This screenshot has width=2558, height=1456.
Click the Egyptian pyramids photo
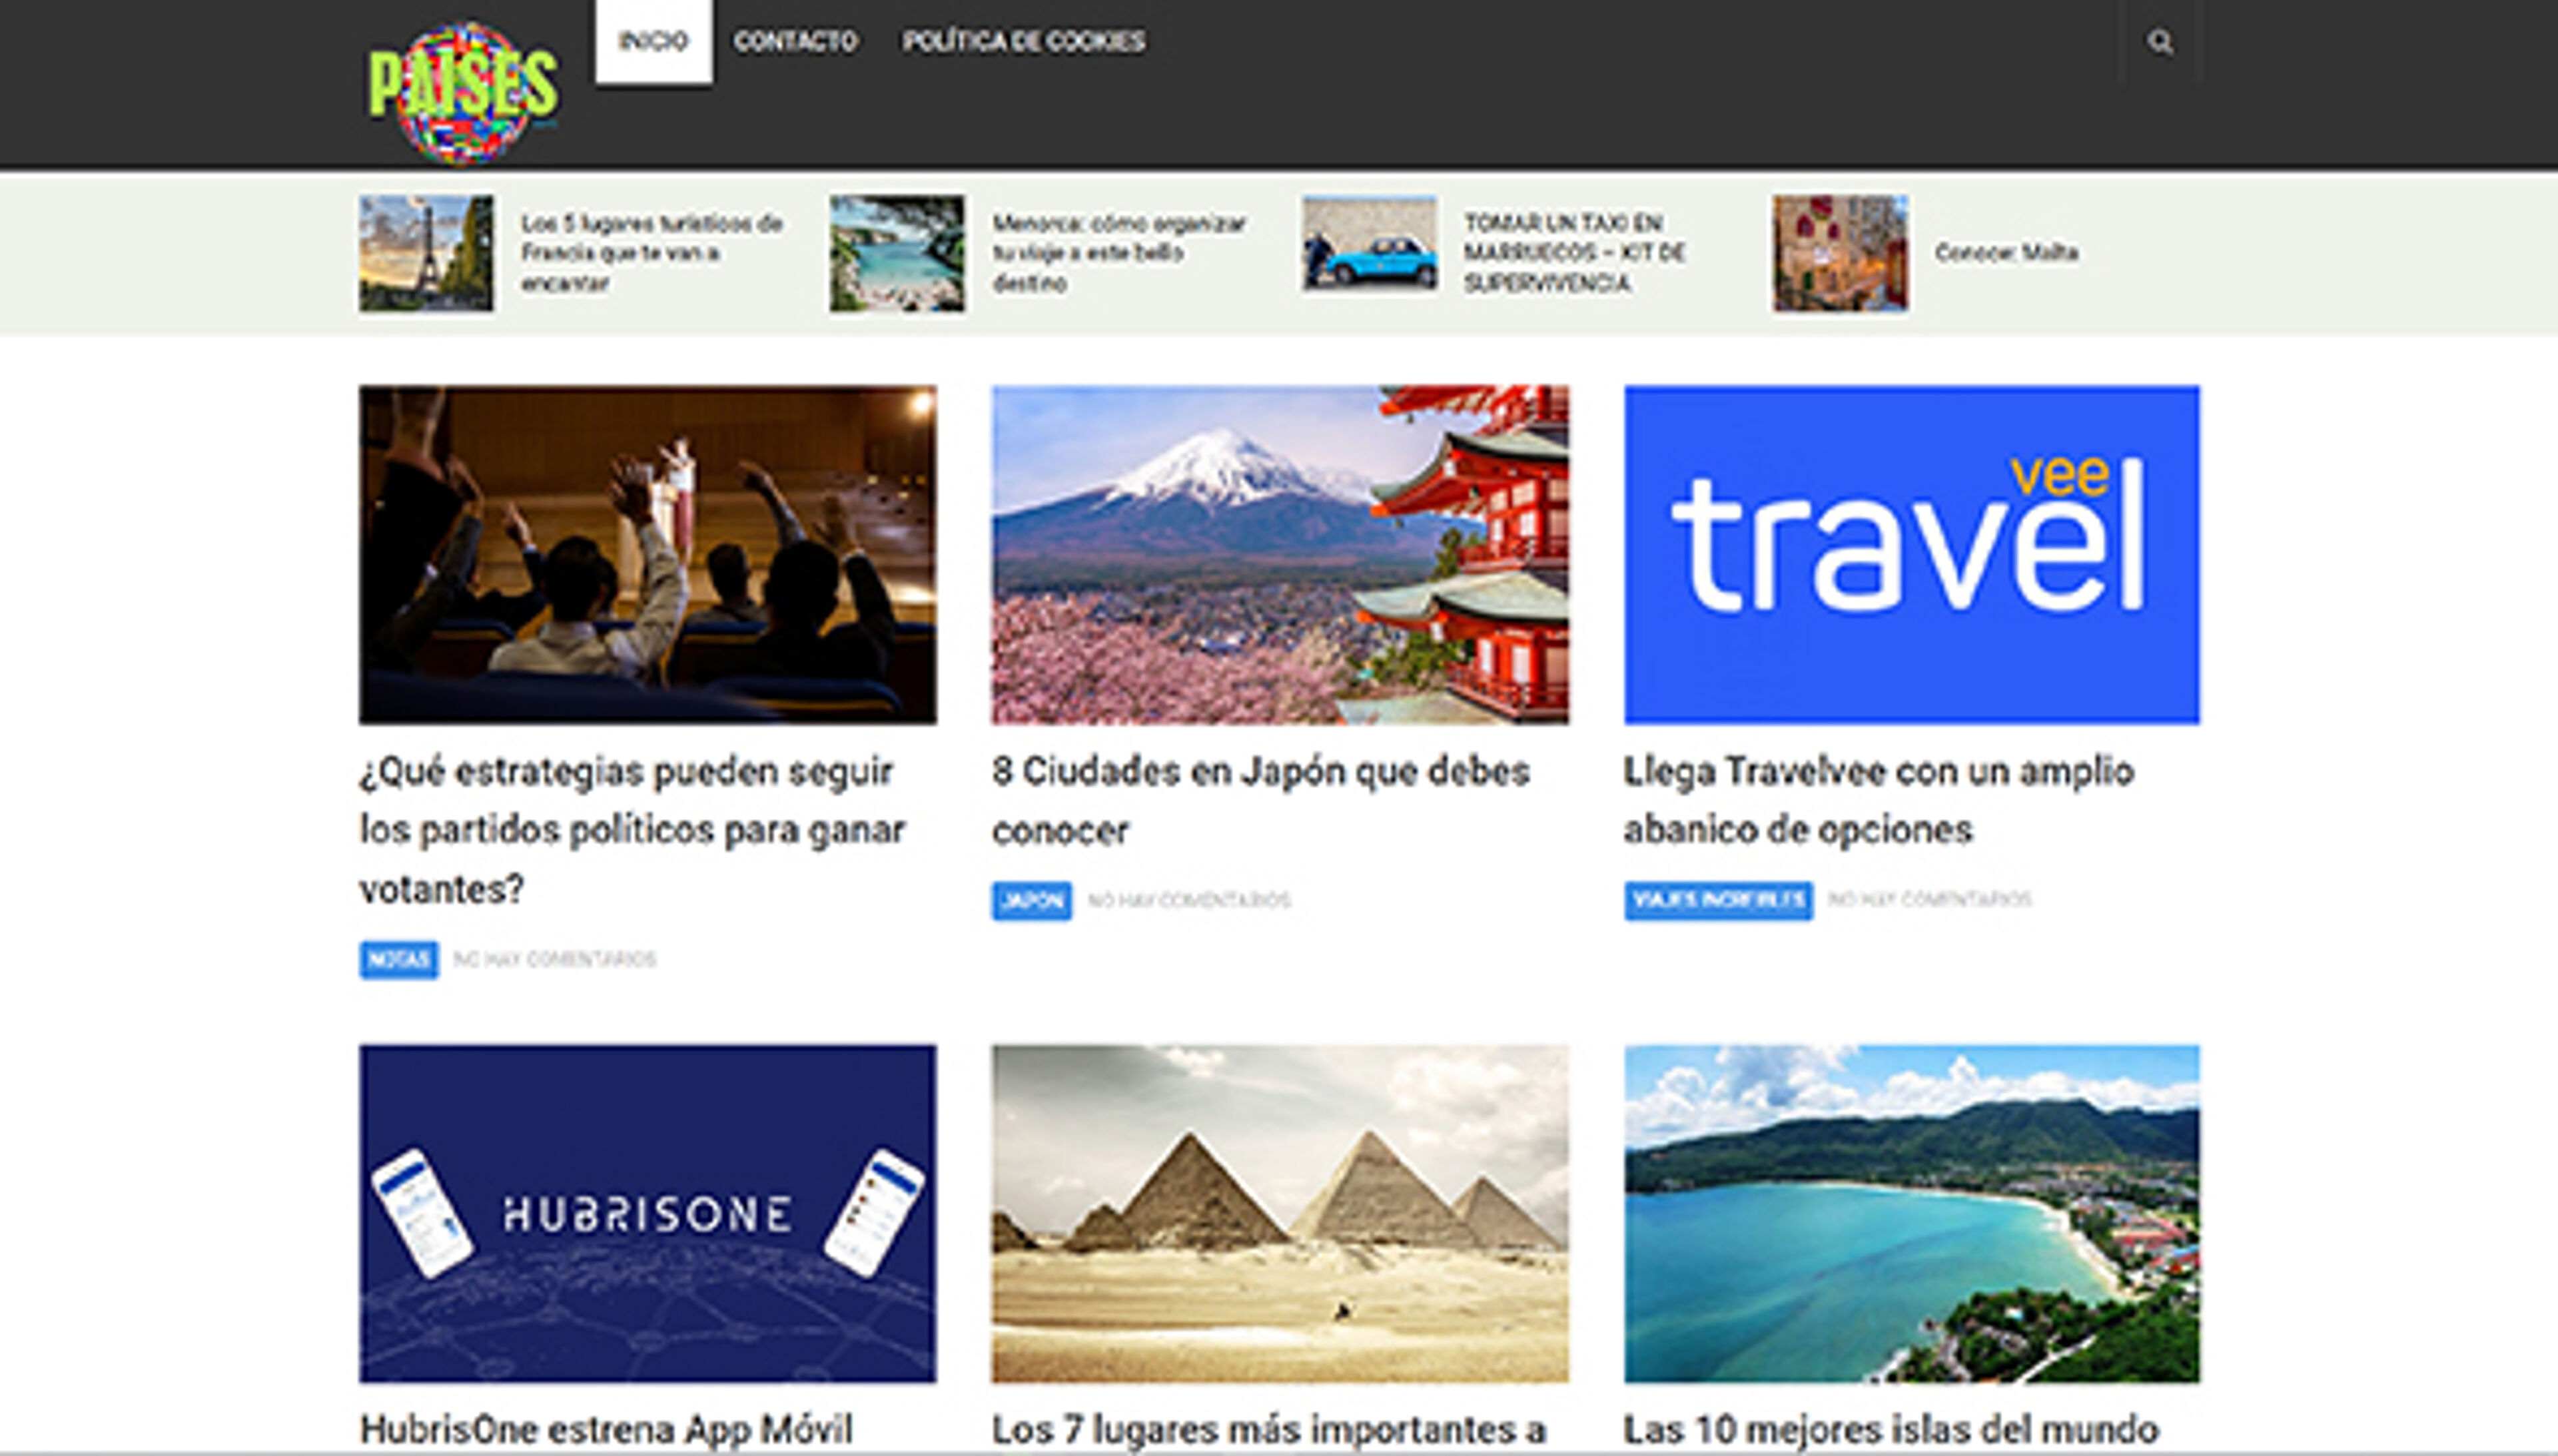click(x=1279, y=1213)
